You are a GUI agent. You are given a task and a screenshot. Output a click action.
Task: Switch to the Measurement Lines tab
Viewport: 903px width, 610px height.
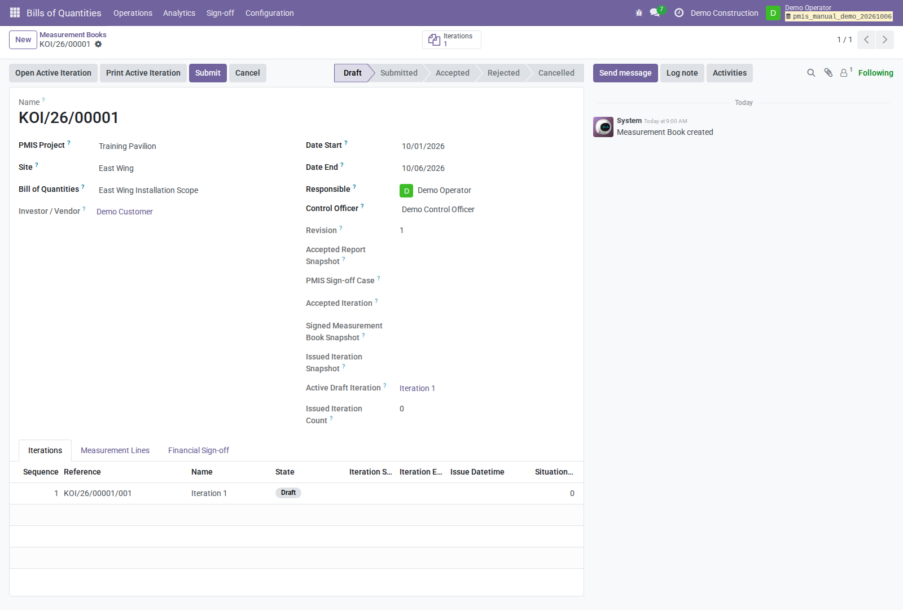[115, 450]
